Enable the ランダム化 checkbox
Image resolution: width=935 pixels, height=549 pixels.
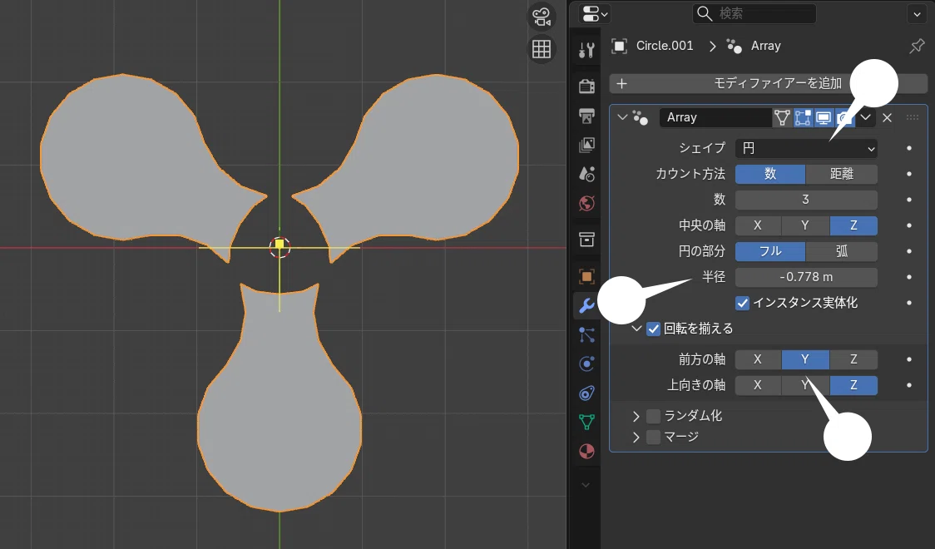654,415
